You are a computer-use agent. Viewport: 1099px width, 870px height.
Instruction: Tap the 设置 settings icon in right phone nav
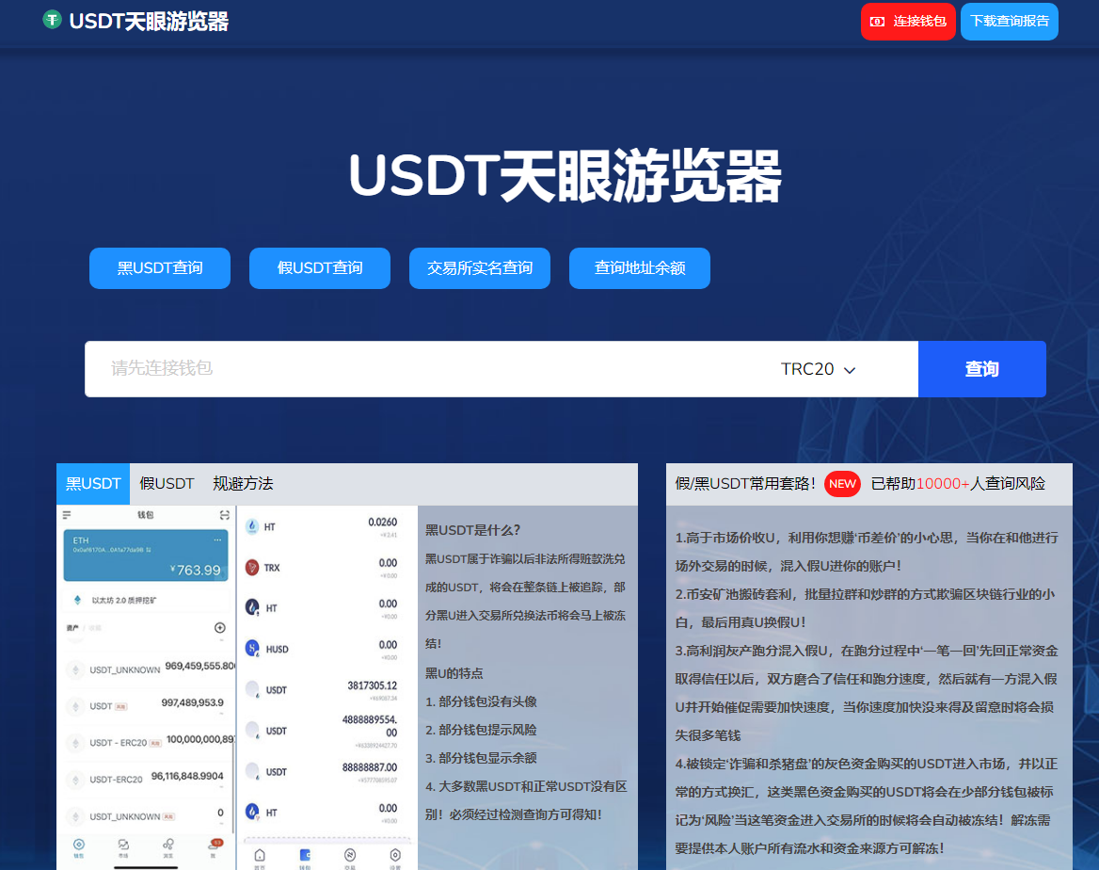click(x=396, y=853)
